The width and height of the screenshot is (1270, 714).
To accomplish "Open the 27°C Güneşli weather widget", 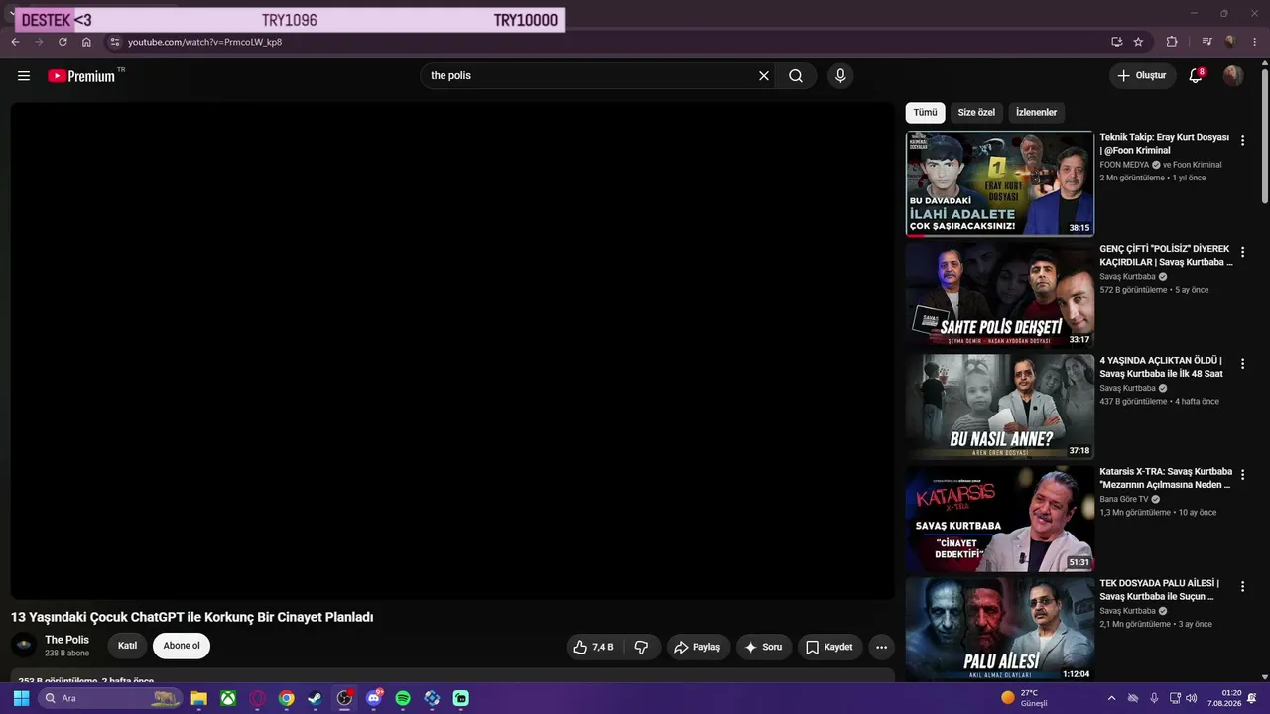I will [1024, 698].
